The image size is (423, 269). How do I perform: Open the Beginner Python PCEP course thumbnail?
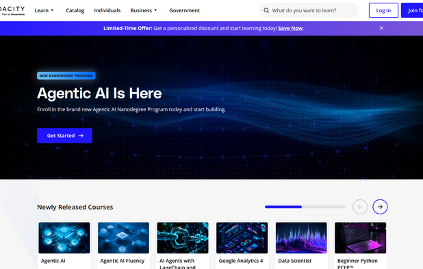click(361, 238)
